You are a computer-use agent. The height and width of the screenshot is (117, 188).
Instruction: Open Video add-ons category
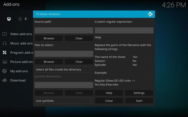click(21, 34)
